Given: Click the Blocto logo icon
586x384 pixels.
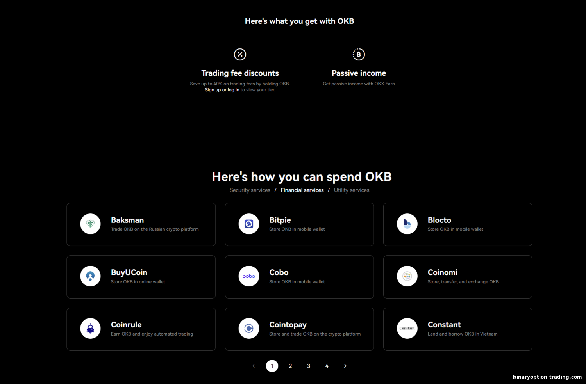Looking at the screenshot, I should click(407, 224).
